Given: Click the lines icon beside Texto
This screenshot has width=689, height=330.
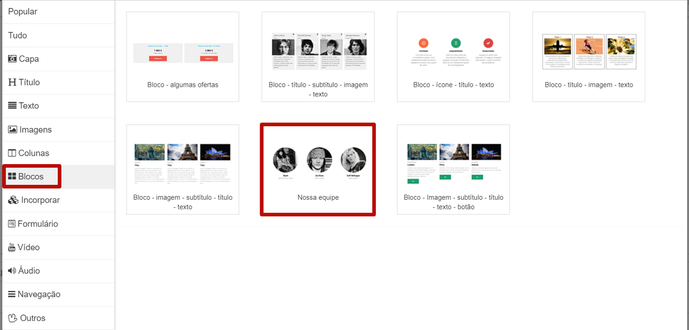Looking at the screenshot, I should [x=12, y=106].
